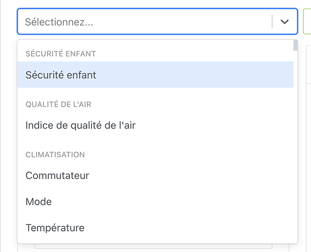
Task: Choose the Température option
Action: coord(55,228)
